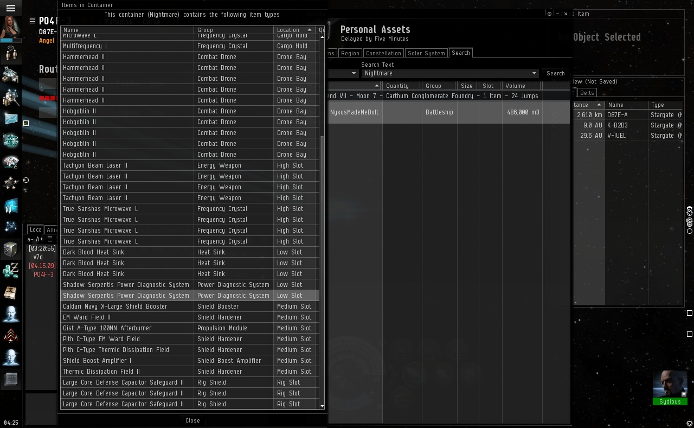Viewport: 694px width, 428px height.
Task: Open the constellation star-lines icon in Neocom
Action: (11, 227)
